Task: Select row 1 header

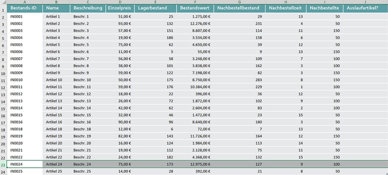Action: 3,9
